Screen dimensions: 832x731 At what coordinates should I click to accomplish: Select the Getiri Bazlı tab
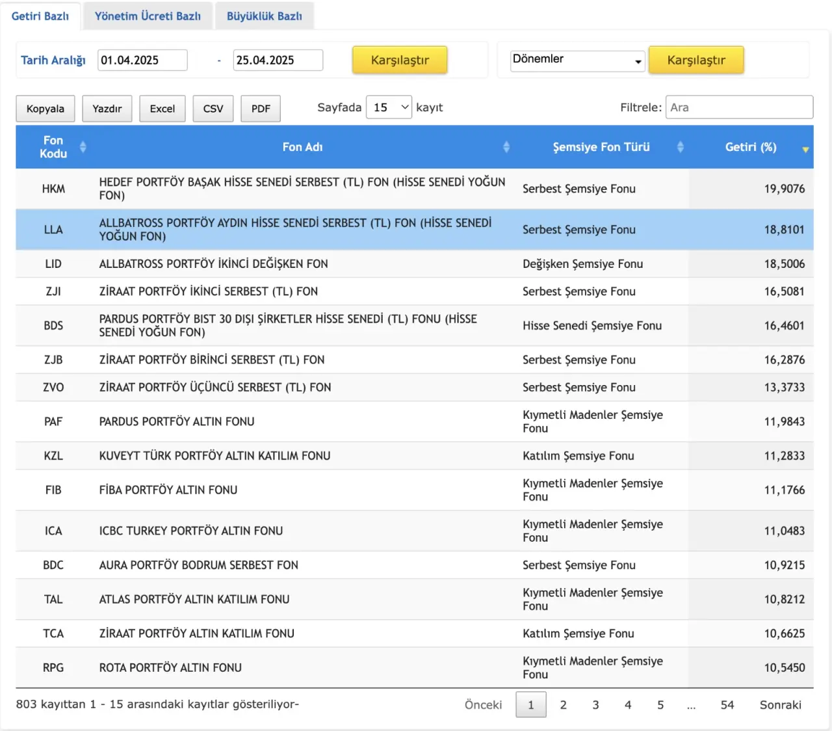(40, 16)
